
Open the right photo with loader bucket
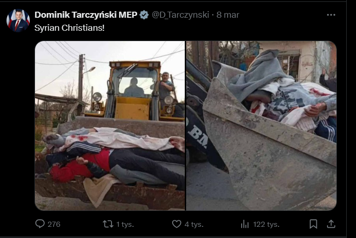click(261, 126)
